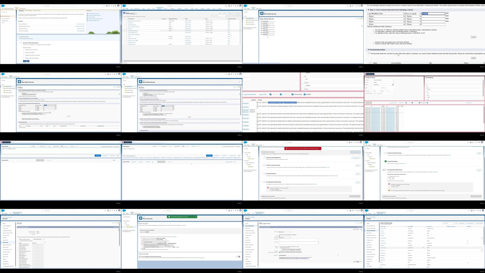This screenshot has height=273, width=485.
Task: Open notifications bell in the red error toast frame
Action: pyautogui.click(x=358, y=142)
